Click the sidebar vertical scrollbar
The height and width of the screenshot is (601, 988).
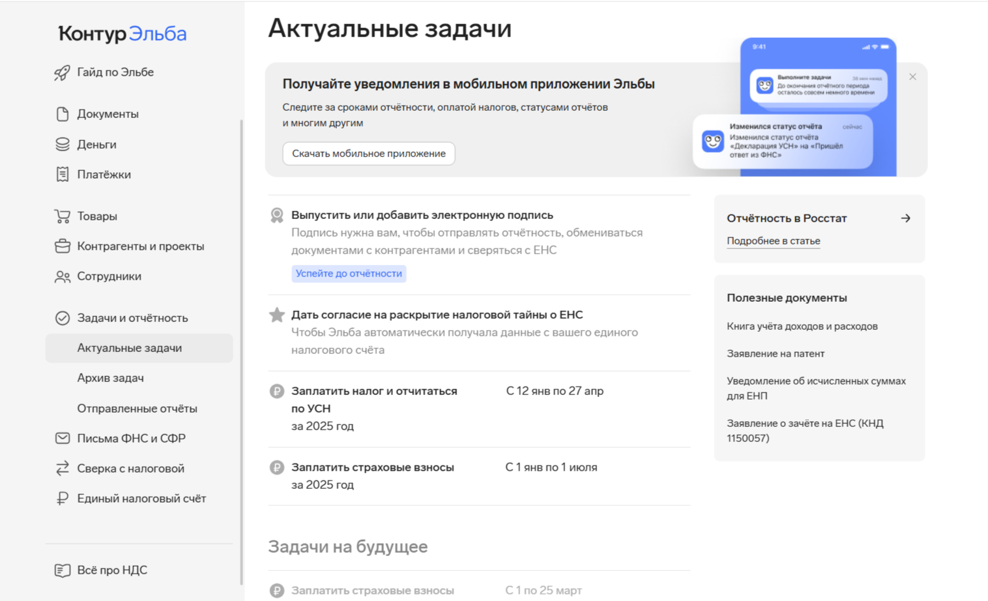[242, 352]
